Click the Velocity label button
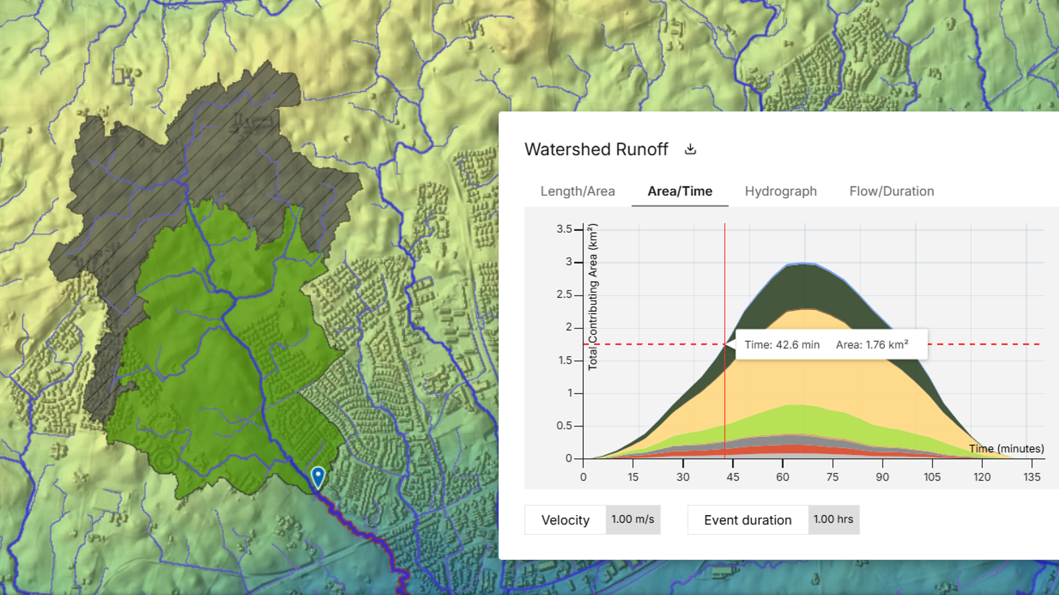1059x595 pixels. 565,520
